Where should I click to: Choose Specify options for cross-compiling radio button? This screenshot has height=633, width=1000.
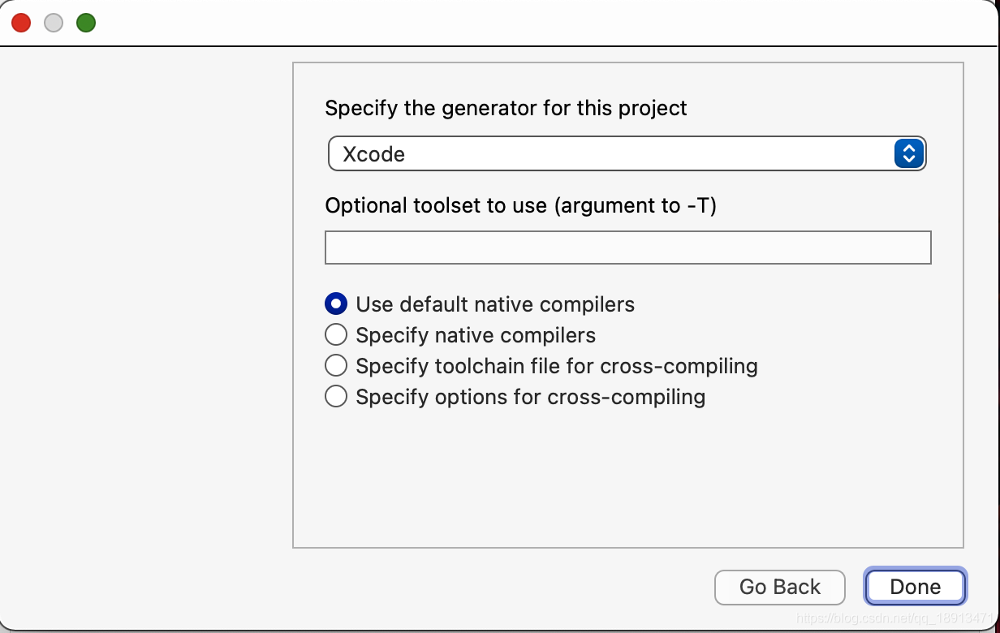(336, 397)
